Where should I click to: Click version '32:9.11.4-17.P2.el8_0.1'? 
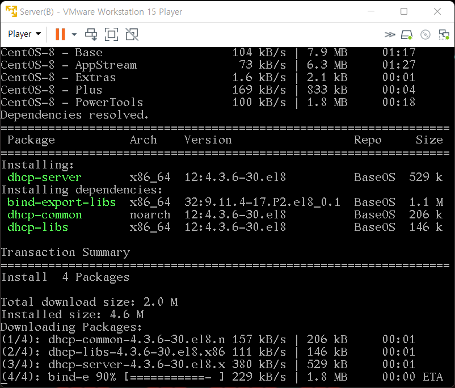pos(262,203)
